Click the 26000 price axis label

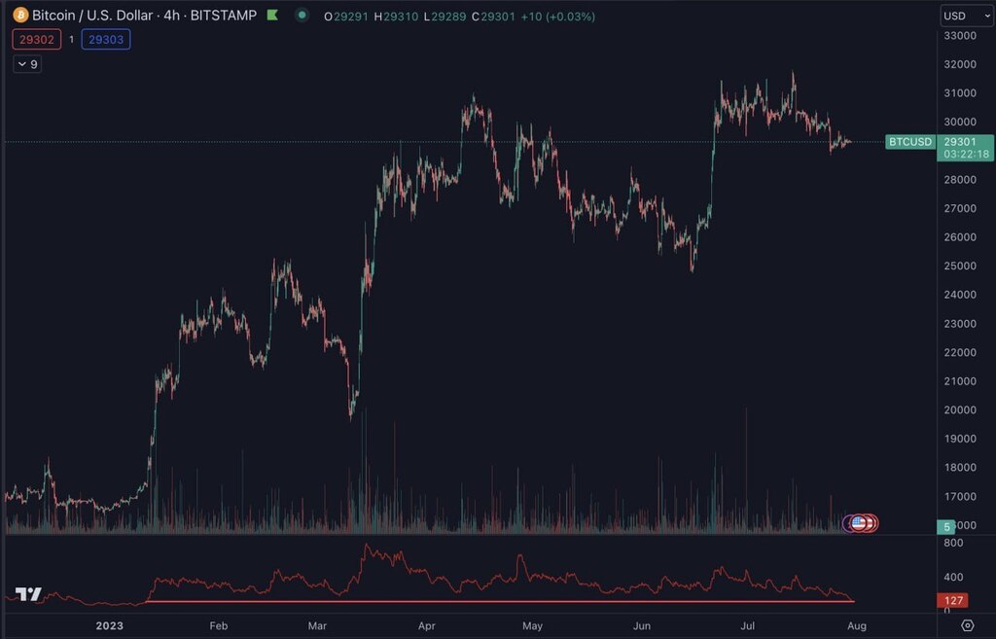click(960, 237)
